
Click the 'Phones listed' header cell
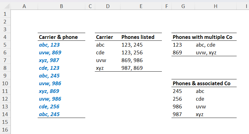[141, 37]
